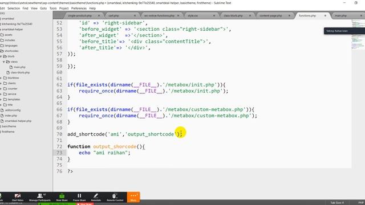The height and width of the screenshot is (205, 365).
Task: Select the basictheme folder in sidebar
Action: coord(9,126)
